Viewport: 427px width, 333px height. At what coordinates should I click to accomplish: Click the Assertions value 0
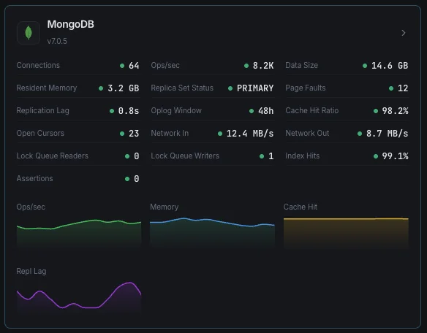[137, 178]
